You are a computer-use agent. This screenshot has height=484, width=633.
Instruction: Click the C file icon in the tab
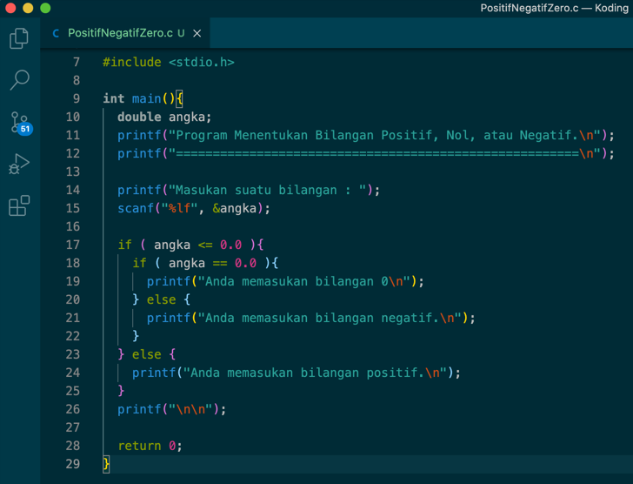coord(57,33)
